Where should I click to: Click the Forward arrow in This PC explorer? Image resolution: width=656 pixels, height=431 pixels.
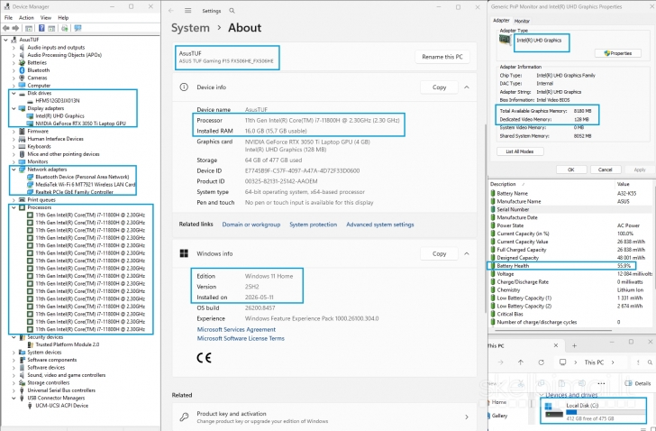click(501, 362)
